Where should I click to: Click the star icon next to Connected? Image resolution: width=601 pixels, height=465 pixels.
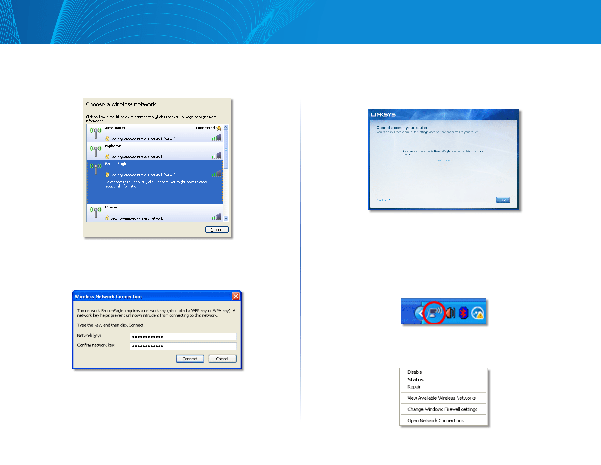pos(219,128)
